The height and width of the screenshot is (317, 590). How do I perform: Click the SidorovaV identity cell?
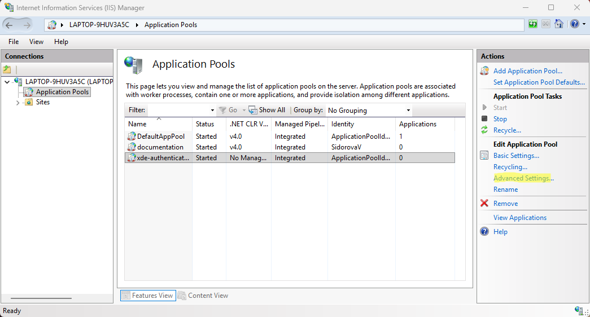tap(346, 147)
